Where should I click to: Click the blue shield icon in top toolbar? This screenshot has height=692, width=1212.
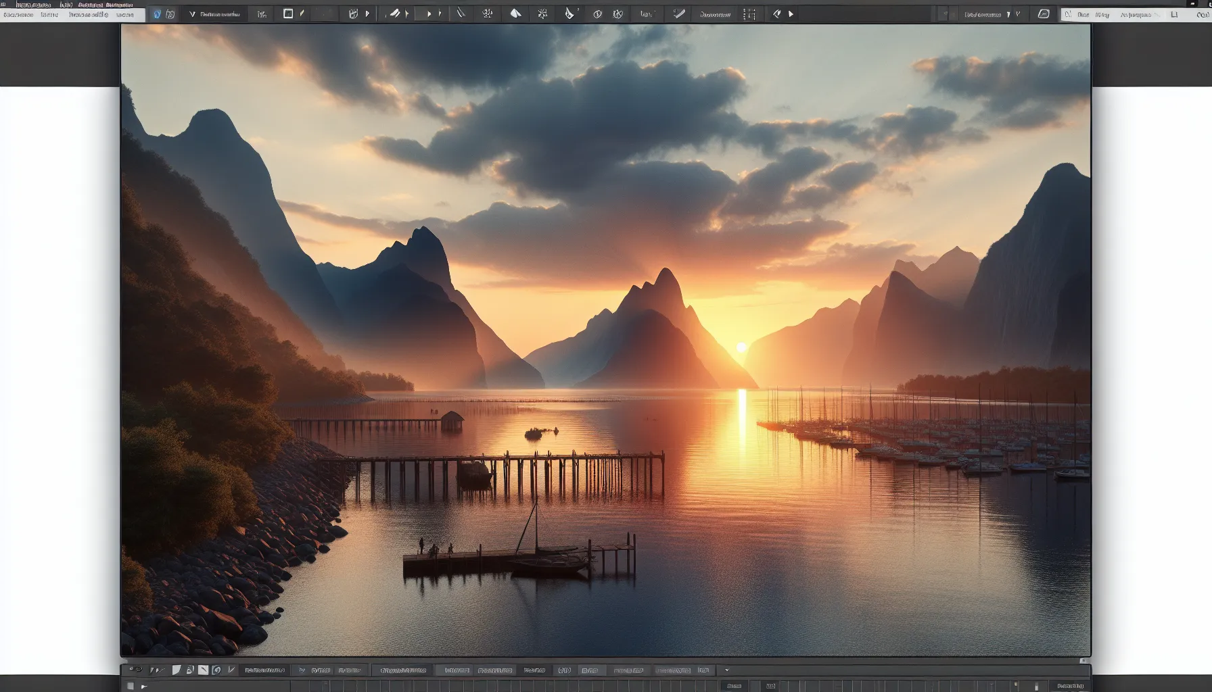tap(157, 14)
